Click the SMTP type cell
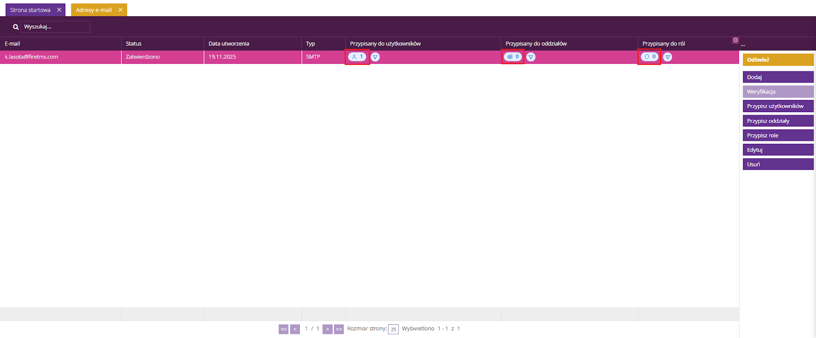The width and height of the screenshot is (816, 338). pos(324,57)
